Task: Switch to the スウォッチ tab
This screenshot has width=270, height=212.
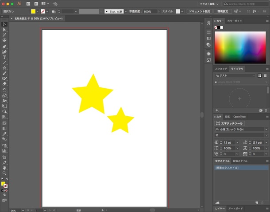Action: pos(221,69)
